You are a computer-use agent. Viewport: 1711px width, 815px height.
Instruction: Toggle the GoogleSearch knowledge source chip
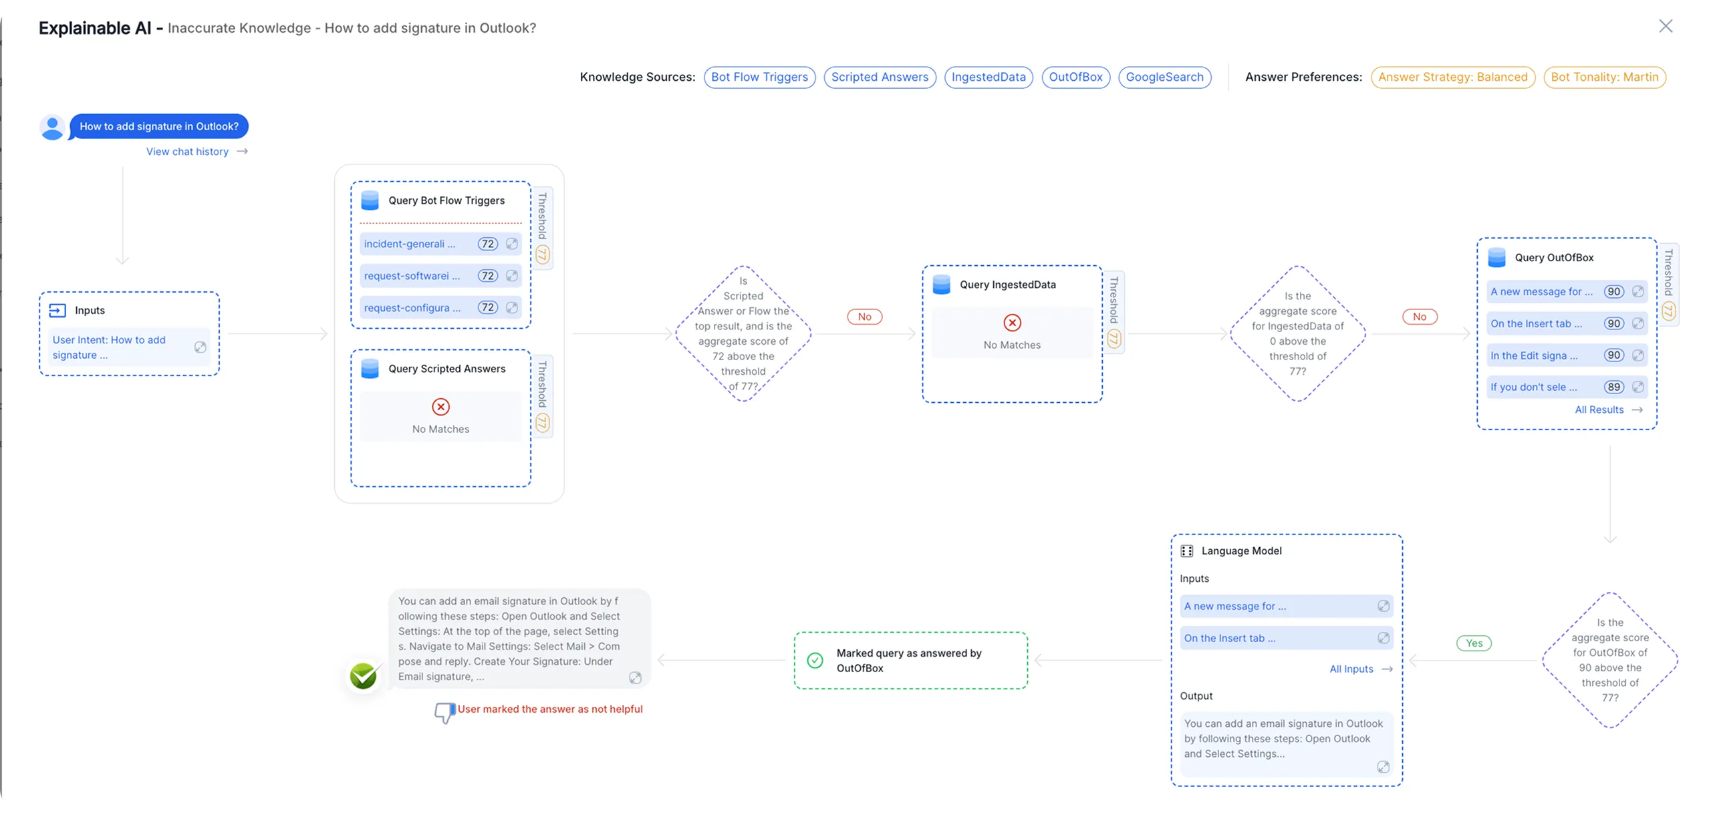coord(1164,77)
